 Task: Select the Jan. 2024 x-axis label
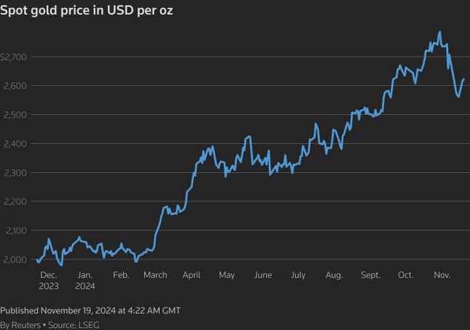click(x=85, y=281)
